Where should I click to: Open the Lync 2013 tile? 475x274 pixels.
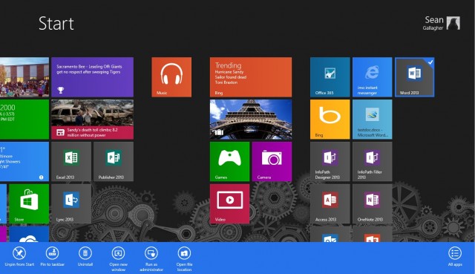(x=71, y=203)
